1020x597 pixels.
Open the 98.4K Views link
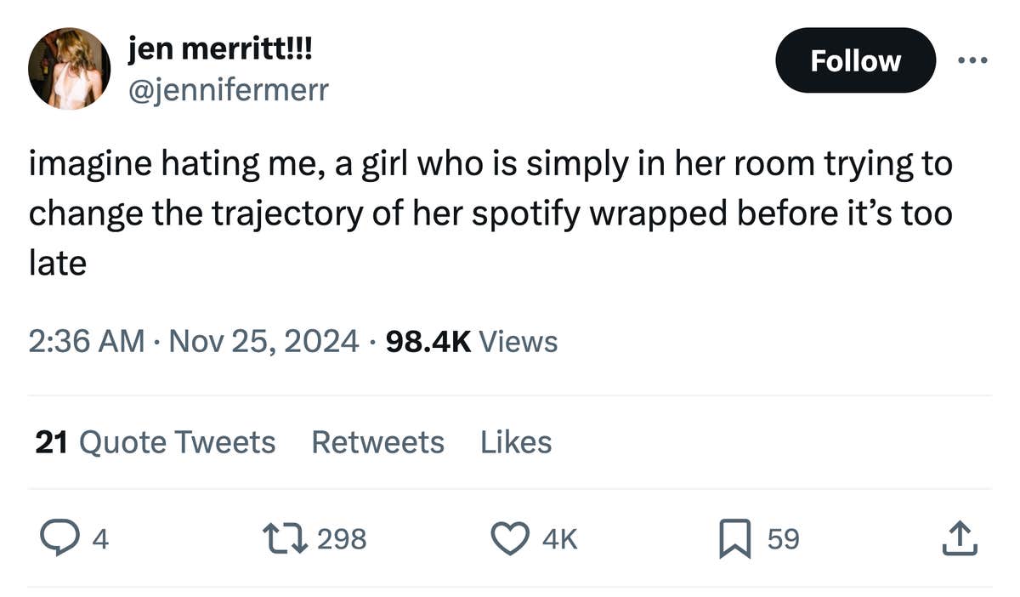[473, 341]
